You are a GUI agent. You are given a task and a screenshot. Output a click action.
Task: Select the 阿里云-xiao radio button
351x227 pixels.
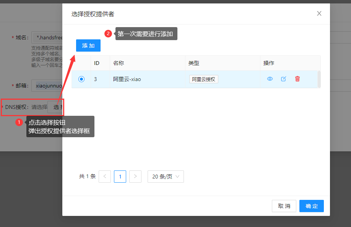[x=81, y=79]
